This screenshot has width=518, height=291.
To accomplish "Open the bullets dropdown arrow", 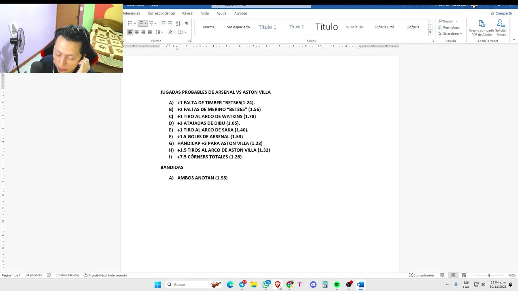I will click(x=135, y=23).
